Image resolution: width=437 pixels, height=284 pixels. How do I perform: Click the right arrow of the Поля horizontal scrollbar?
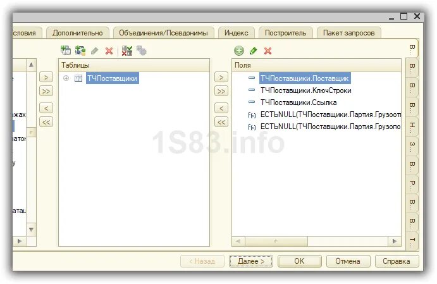(395, 241)
